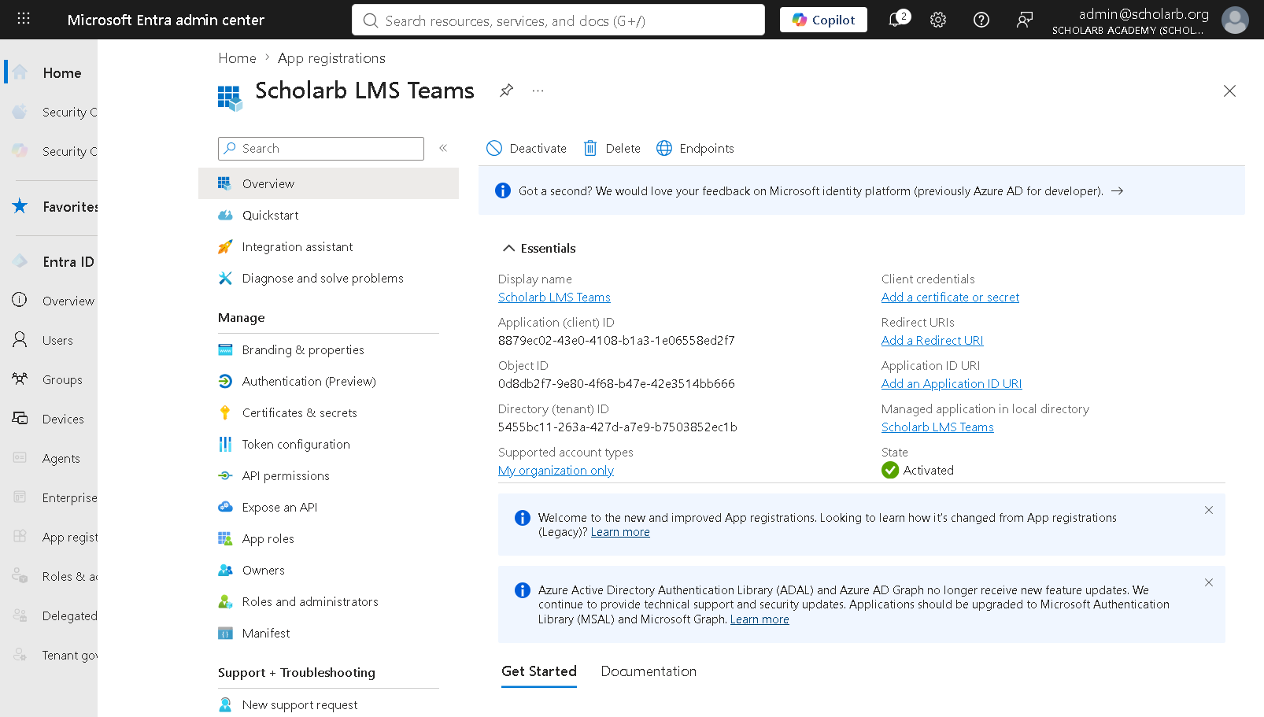Image resolution: width=1264 pixels, height=717 pixels.
Task: Focus the resource menu Search field
Action: point(321,148)
